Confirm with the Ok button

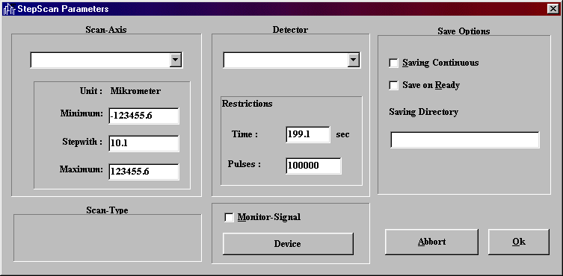coord(518,242)
